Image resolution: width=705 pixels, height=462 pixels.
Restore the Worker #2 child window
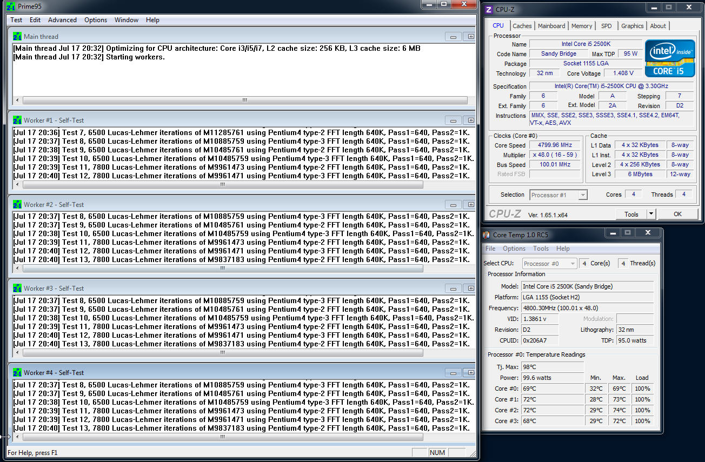pos(470,205)
